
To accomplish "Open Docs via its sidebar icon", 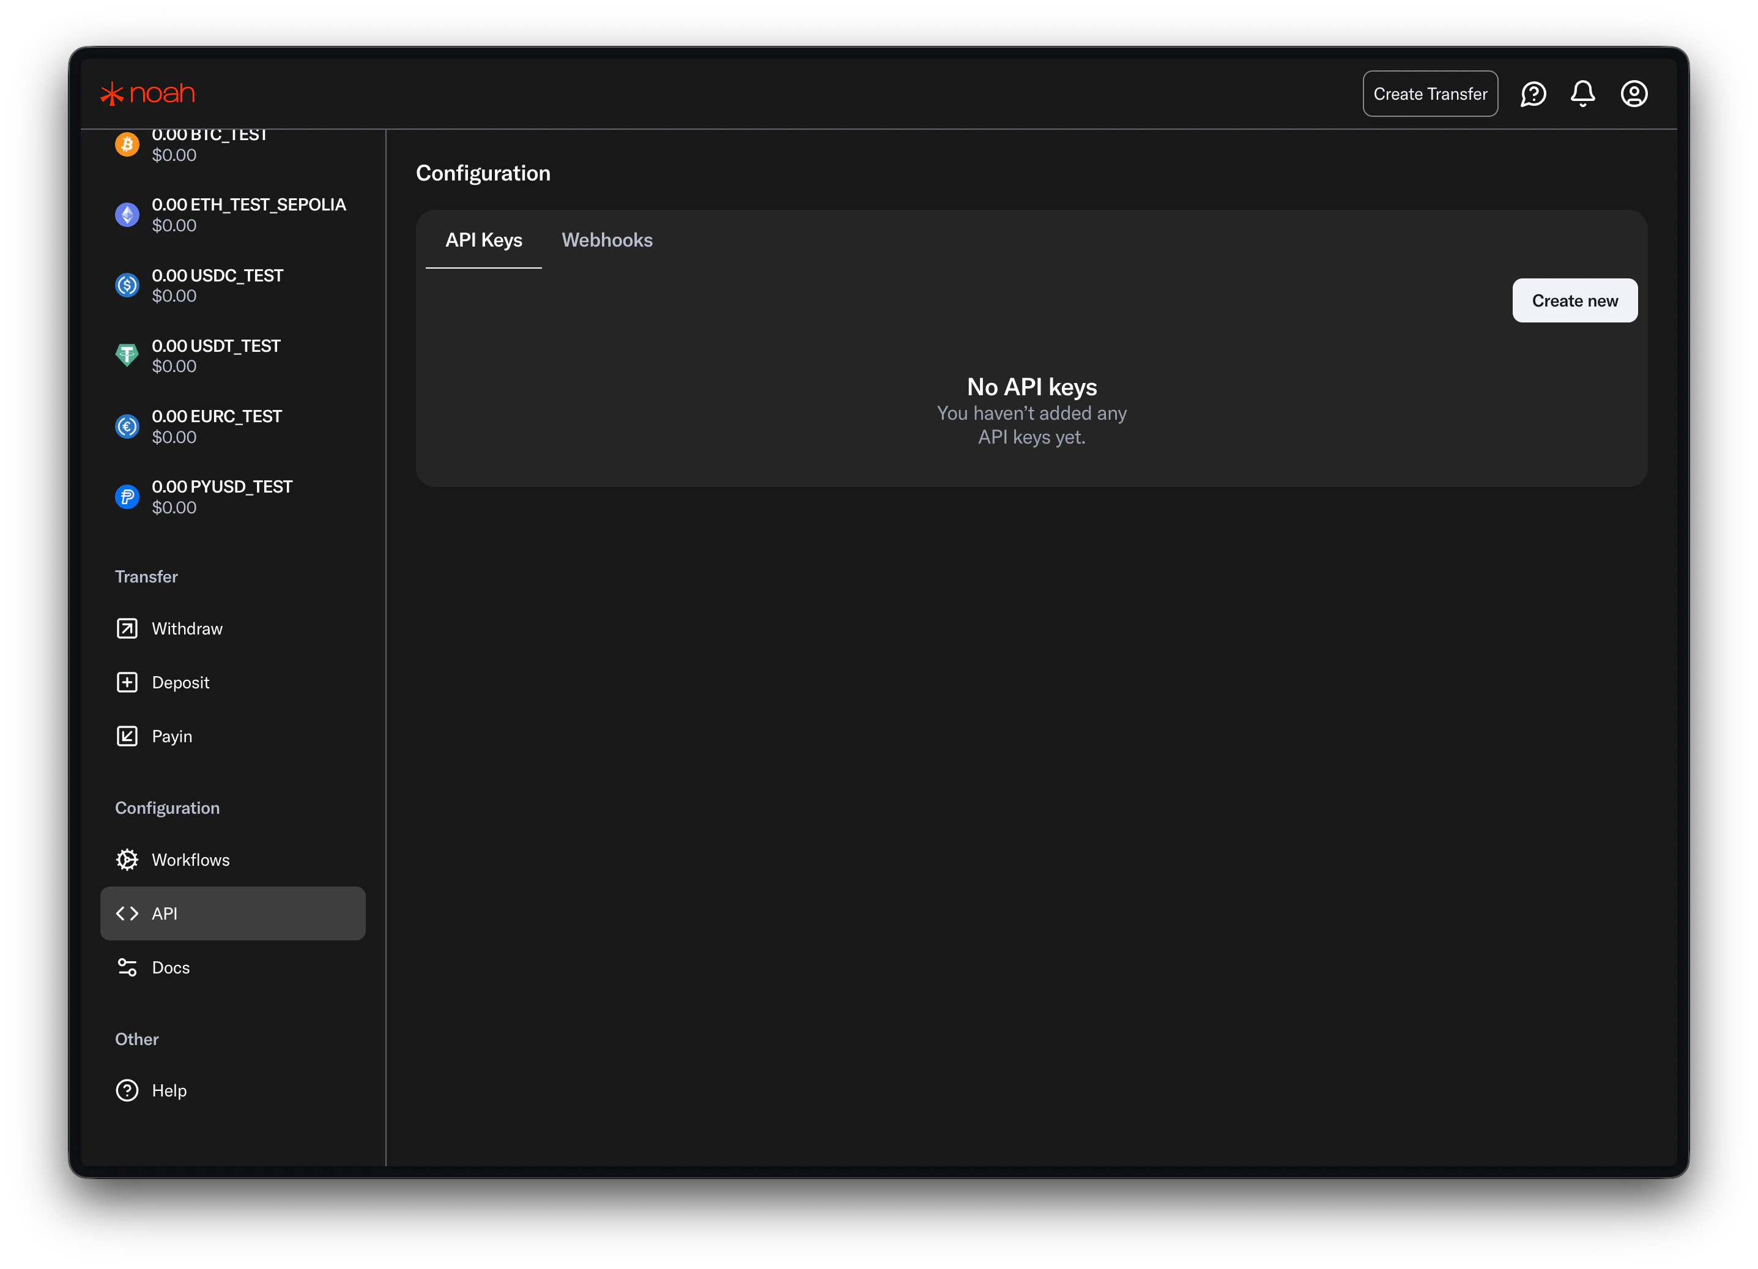I will 127,967.
